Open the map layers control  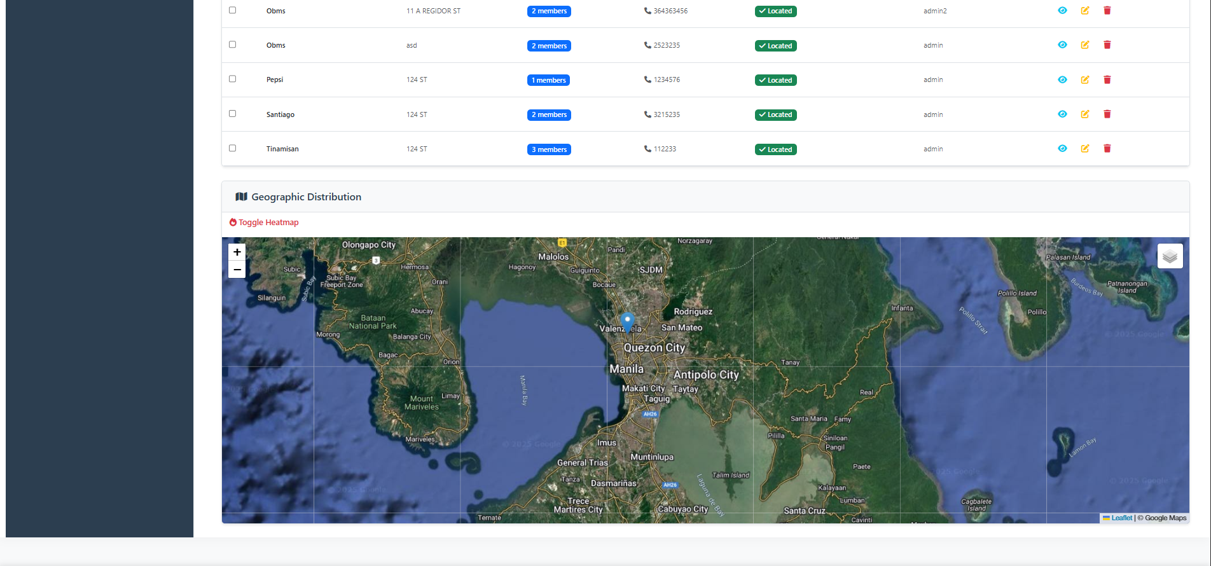point(1170,256)
